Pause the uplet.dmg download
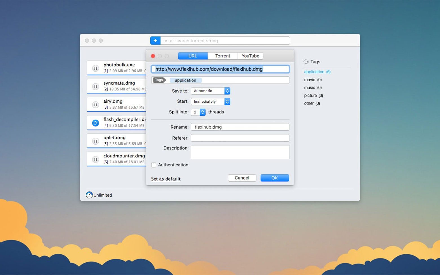 (x=96, y=141)
